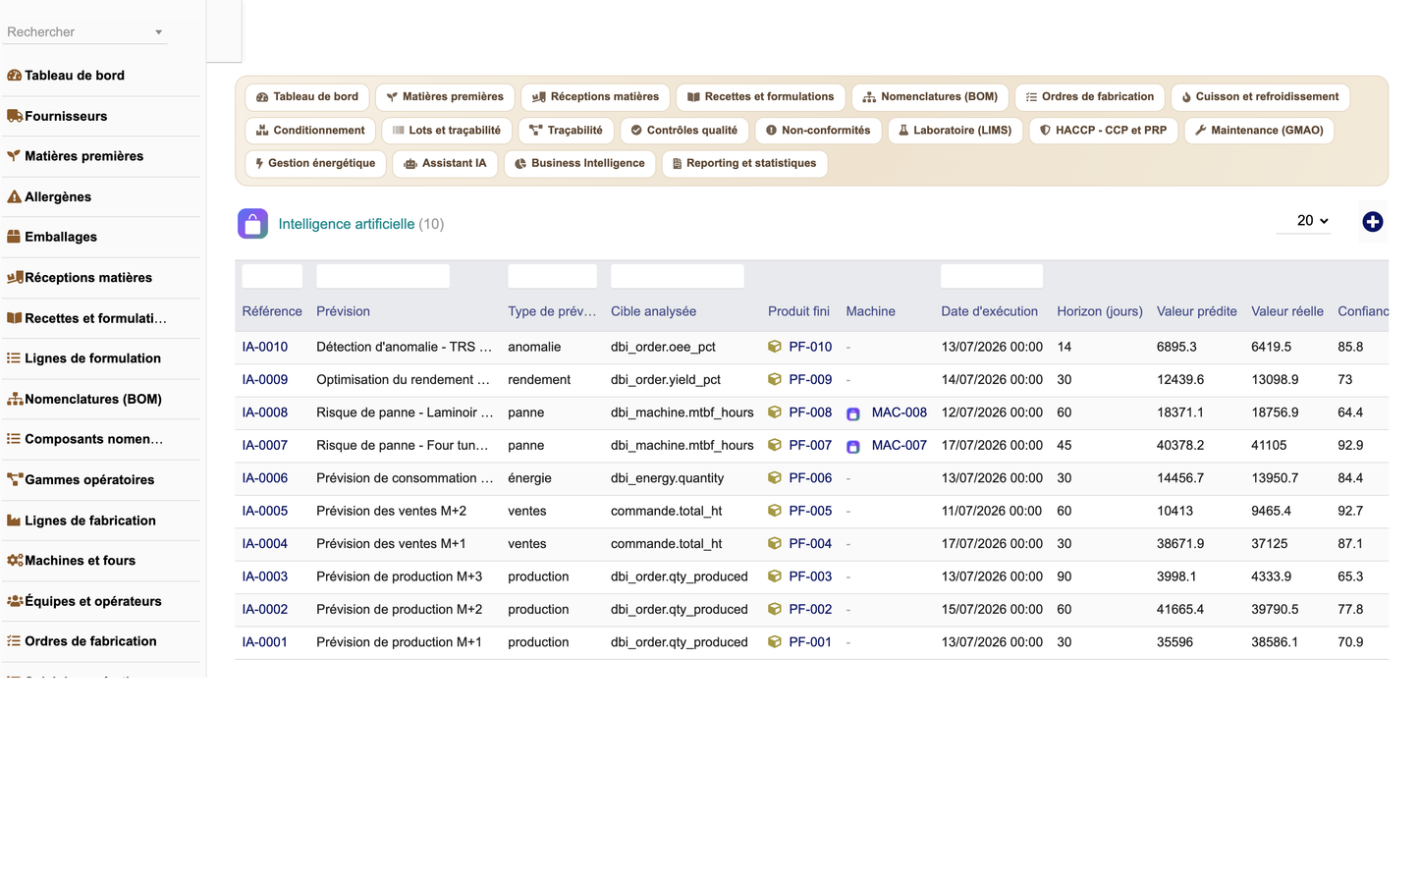
Task: Click the real value '13098.9'
Action: 1275,379
